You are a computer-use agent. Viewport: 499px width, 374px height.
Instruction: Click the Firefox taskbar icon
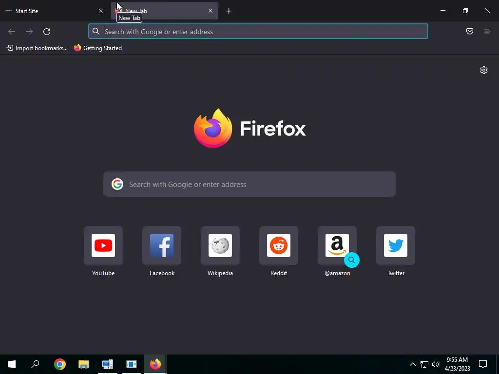point(155,364)
